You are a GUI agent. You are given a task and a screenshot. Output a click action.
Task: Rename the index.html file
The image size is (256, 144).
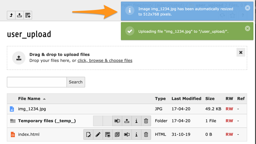(127, 135)
